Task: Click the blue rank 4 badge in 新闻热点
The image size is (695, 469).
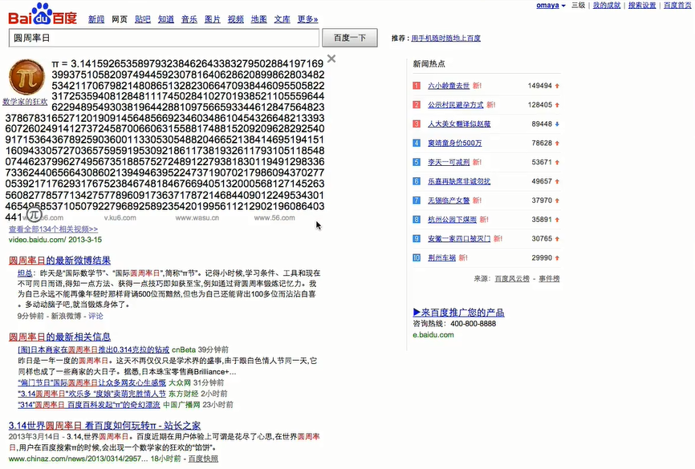Action: [417, 143]
